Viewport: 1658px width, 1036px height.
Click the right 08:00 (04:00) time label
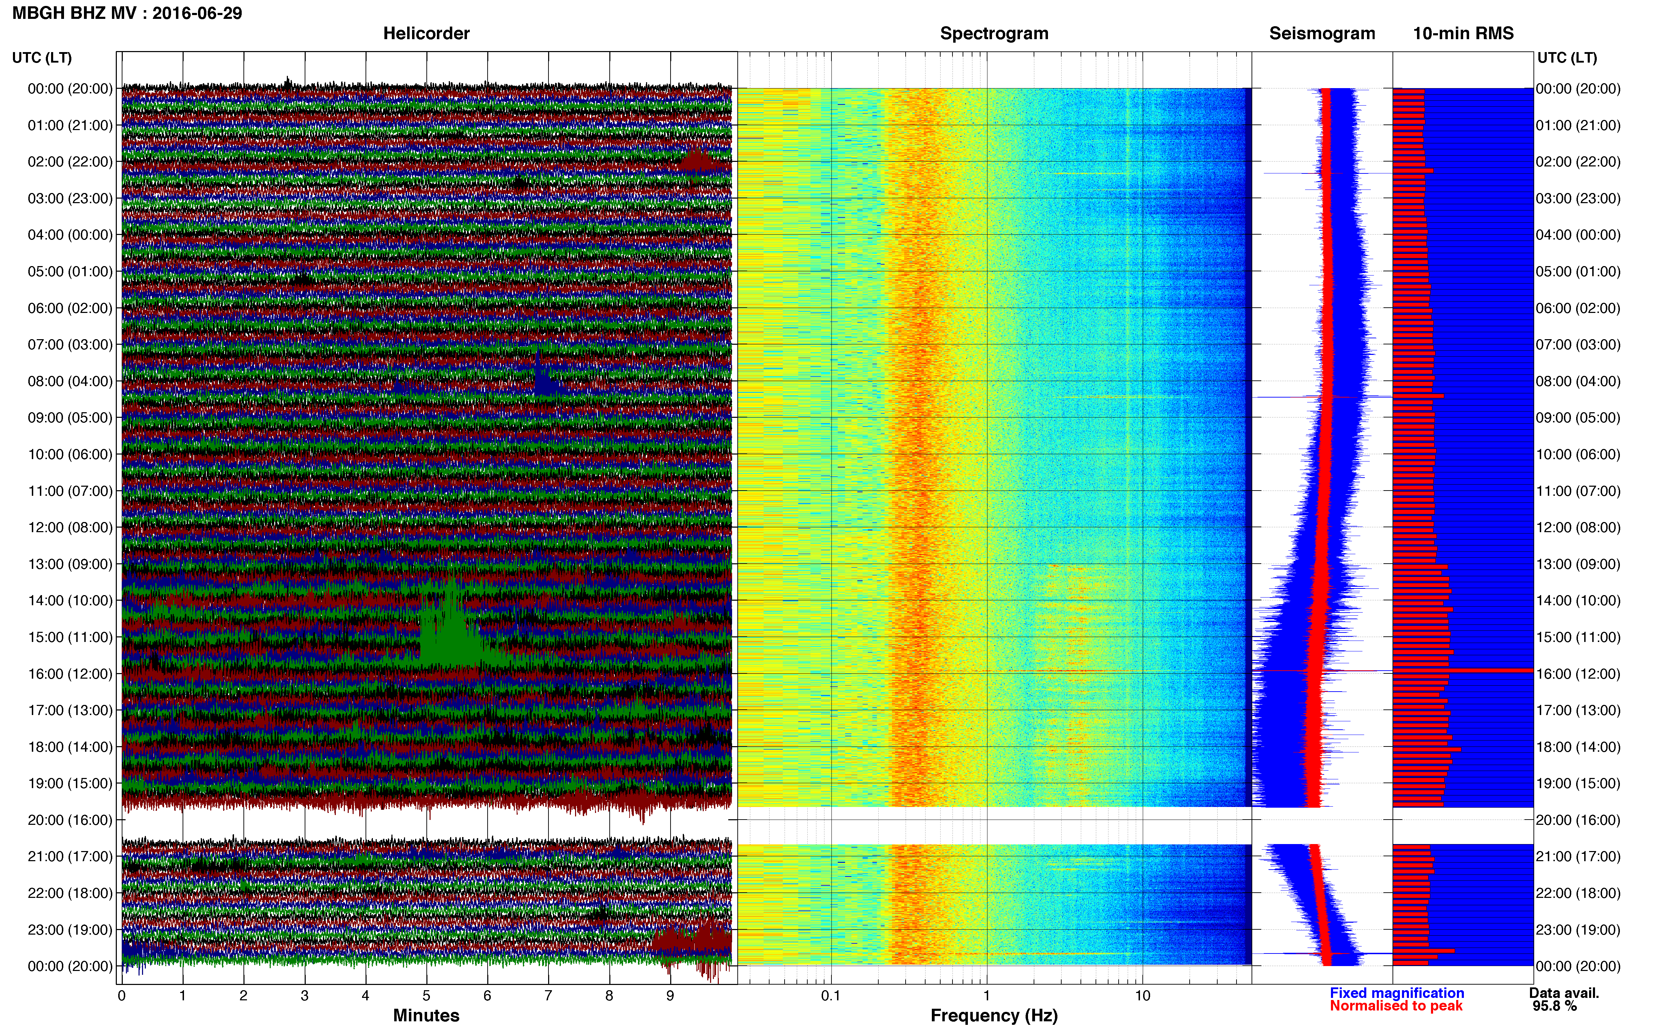pyautogui.click(x=1579, y=381)
